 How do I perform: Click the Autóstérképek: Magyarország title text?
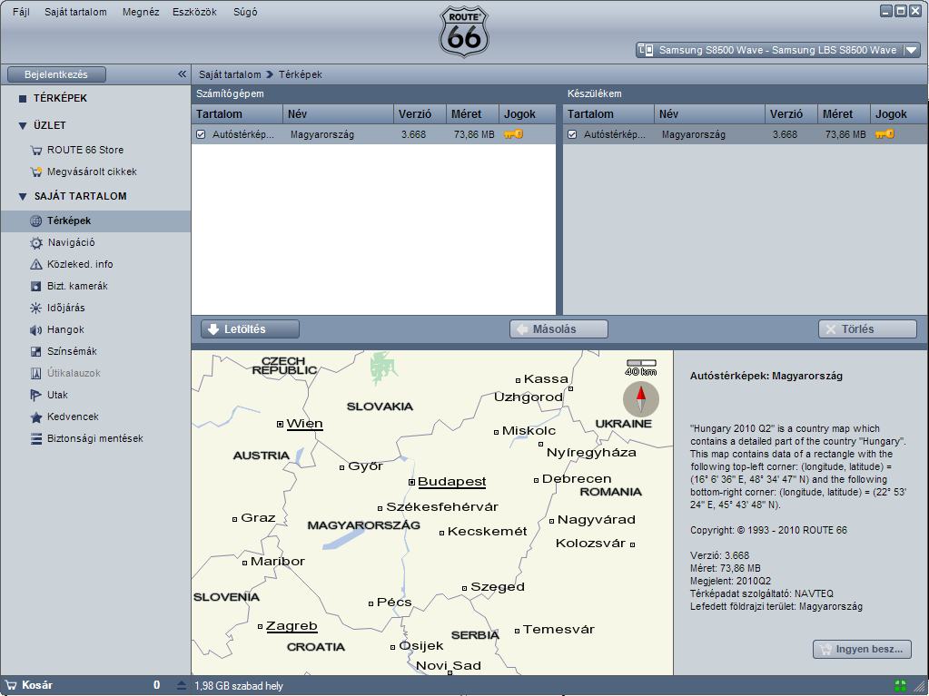pyautogui.click(x=766, y=376)
